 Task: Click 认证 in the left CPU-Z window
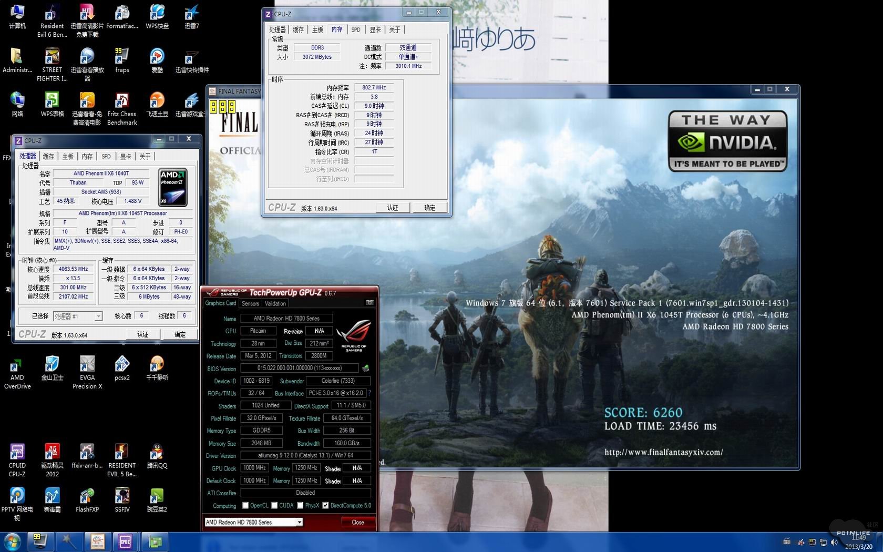click(143, 334)
